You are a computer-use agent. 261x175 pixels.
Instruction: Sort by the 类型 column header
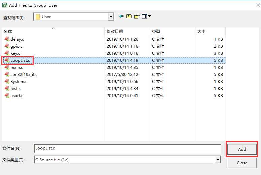click(173, 31)
